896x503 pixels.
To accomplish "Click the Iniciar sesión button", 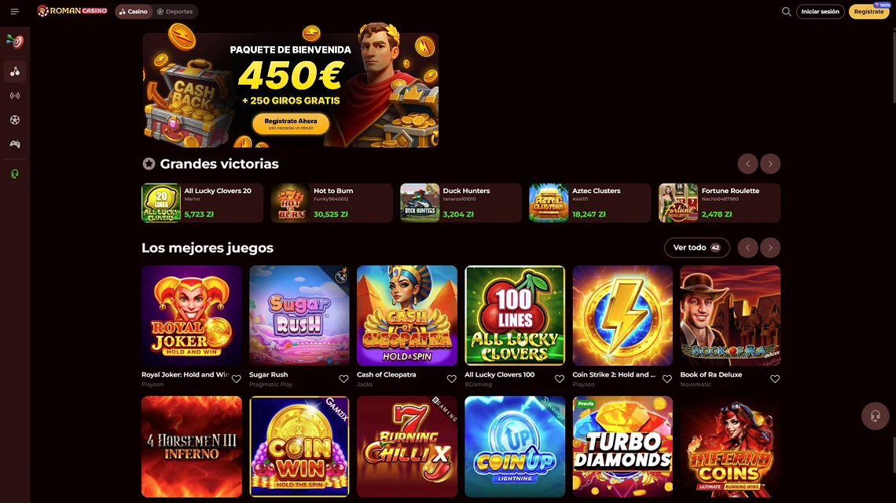I will (820, 12).
